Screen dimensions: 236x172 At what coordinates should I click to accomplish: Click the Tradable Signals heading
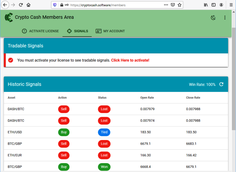25,46
